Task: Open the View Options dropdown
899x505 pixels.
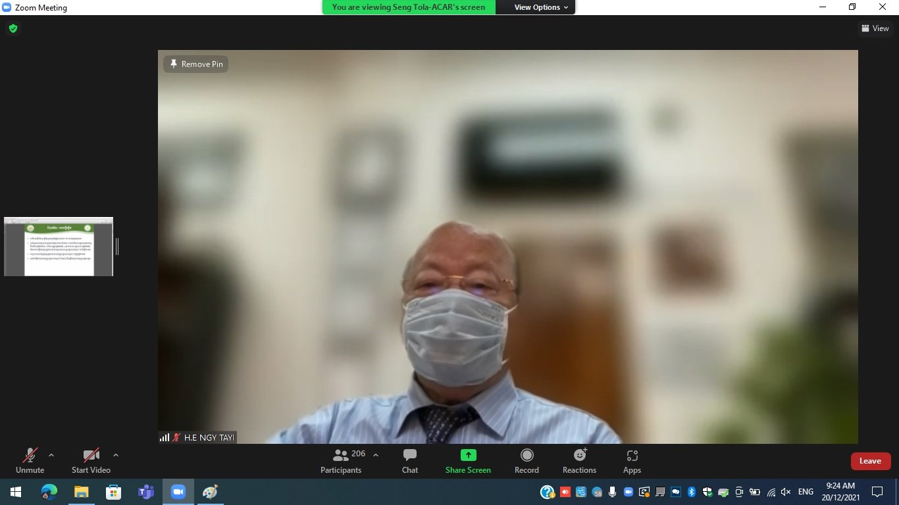Action: [536, 7]
